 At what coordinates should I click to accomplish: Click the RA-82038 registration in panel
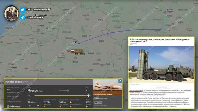click(98, 103)
